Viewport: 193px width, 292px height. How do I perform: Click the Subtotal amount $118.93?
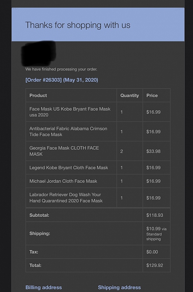155,215
